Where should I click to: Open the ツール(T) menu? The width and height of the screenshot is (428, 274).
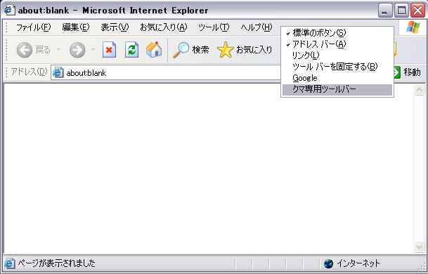tap(214, 27)
